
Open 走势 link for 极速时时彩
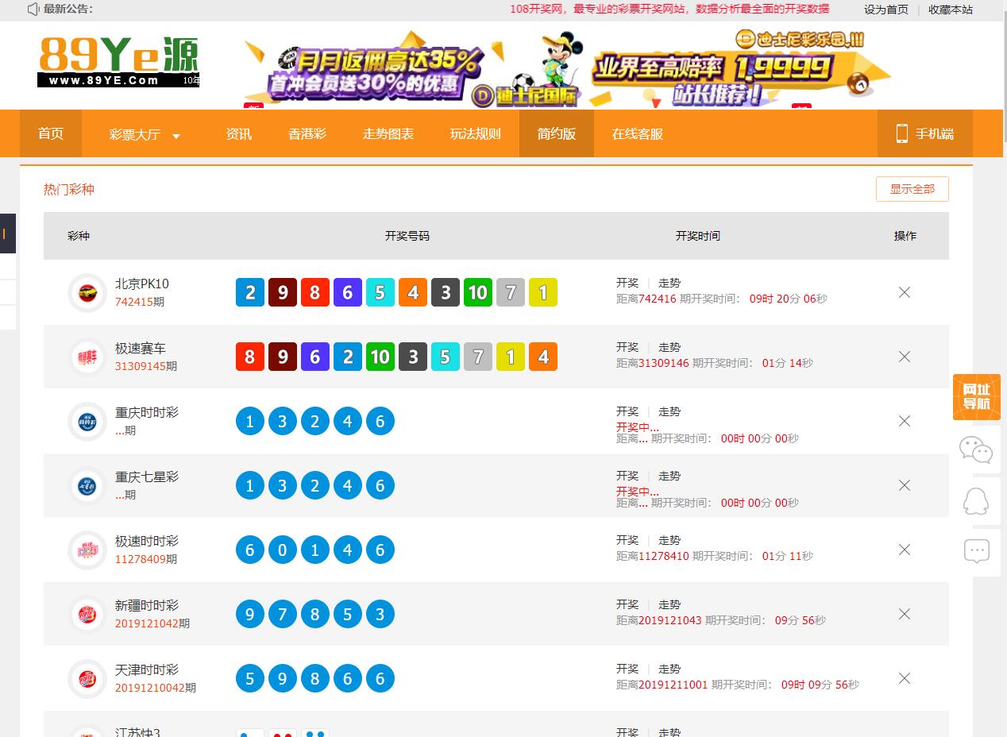point(669,540)
